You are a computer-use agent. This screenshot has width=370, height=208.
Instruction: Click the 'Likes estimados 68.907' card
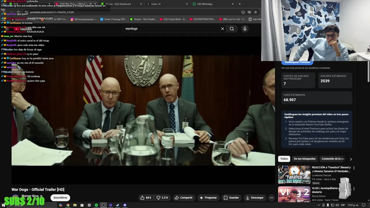point(317,98)
